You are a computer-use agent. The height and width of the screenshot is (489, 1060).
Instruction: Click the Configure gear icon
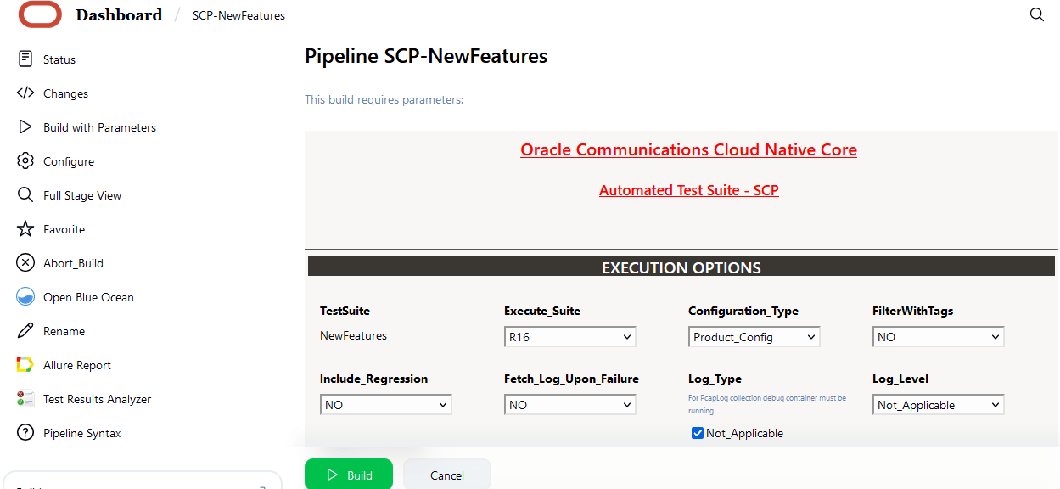pos(25,161)
